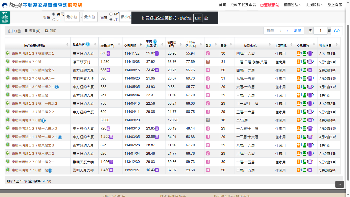Click the page number input field
This screenshot has width=350, height=197.
tap(320, 31)
